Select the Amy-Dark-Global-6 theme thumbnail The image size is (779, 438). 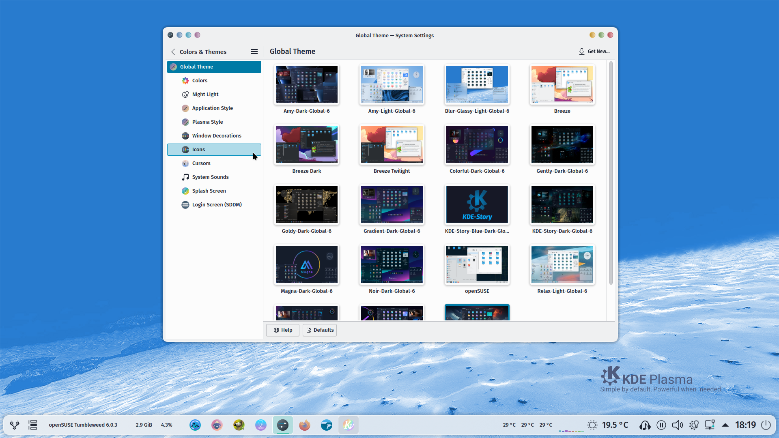pyautogui.click(x=307, y=84)
